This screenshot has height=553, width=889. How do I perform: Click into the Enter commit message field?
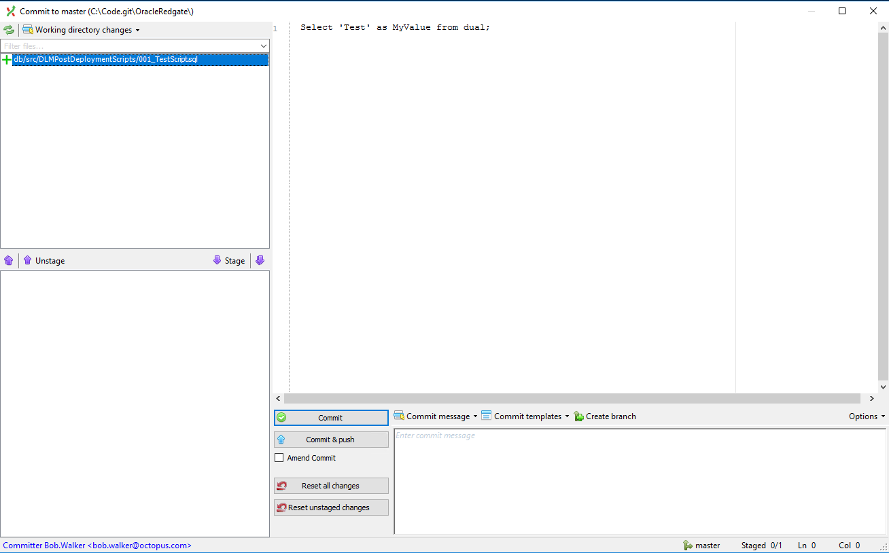[x=639, y=481]
